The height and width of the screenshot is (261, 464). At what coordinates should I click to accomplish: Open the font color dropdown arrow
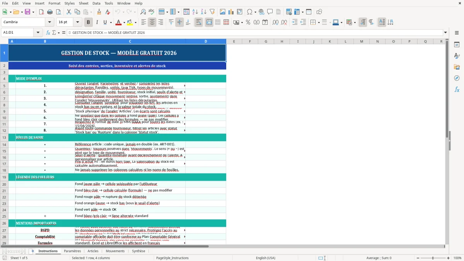click(x=124, y=22)
